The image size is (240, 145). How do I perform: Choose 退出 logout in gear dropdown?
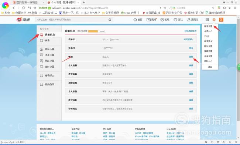(x=210, y=67)
